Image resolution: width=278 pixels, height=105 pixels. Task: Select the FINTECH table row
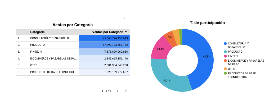73,52
